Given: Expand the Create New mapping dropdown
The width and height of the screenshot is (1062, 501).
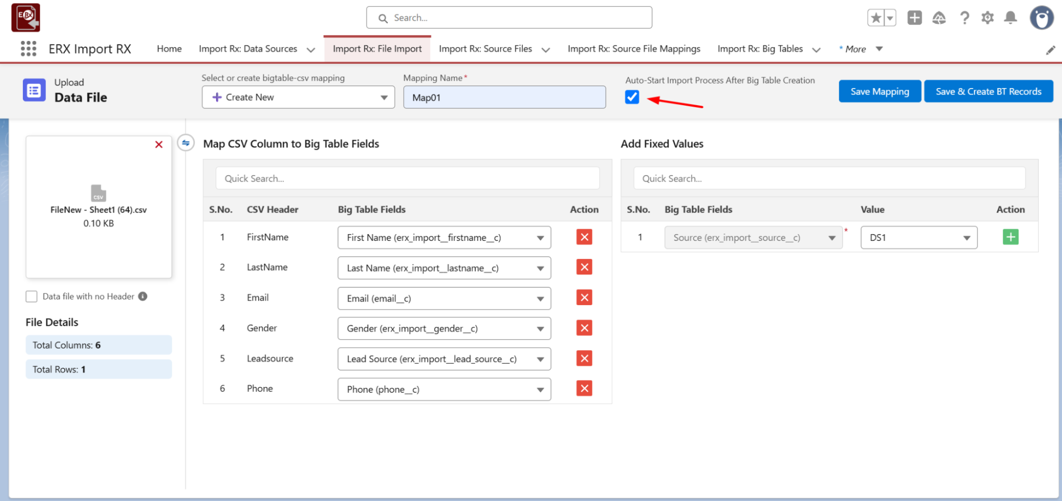Looking at the screenshot, I should [298, 97].
